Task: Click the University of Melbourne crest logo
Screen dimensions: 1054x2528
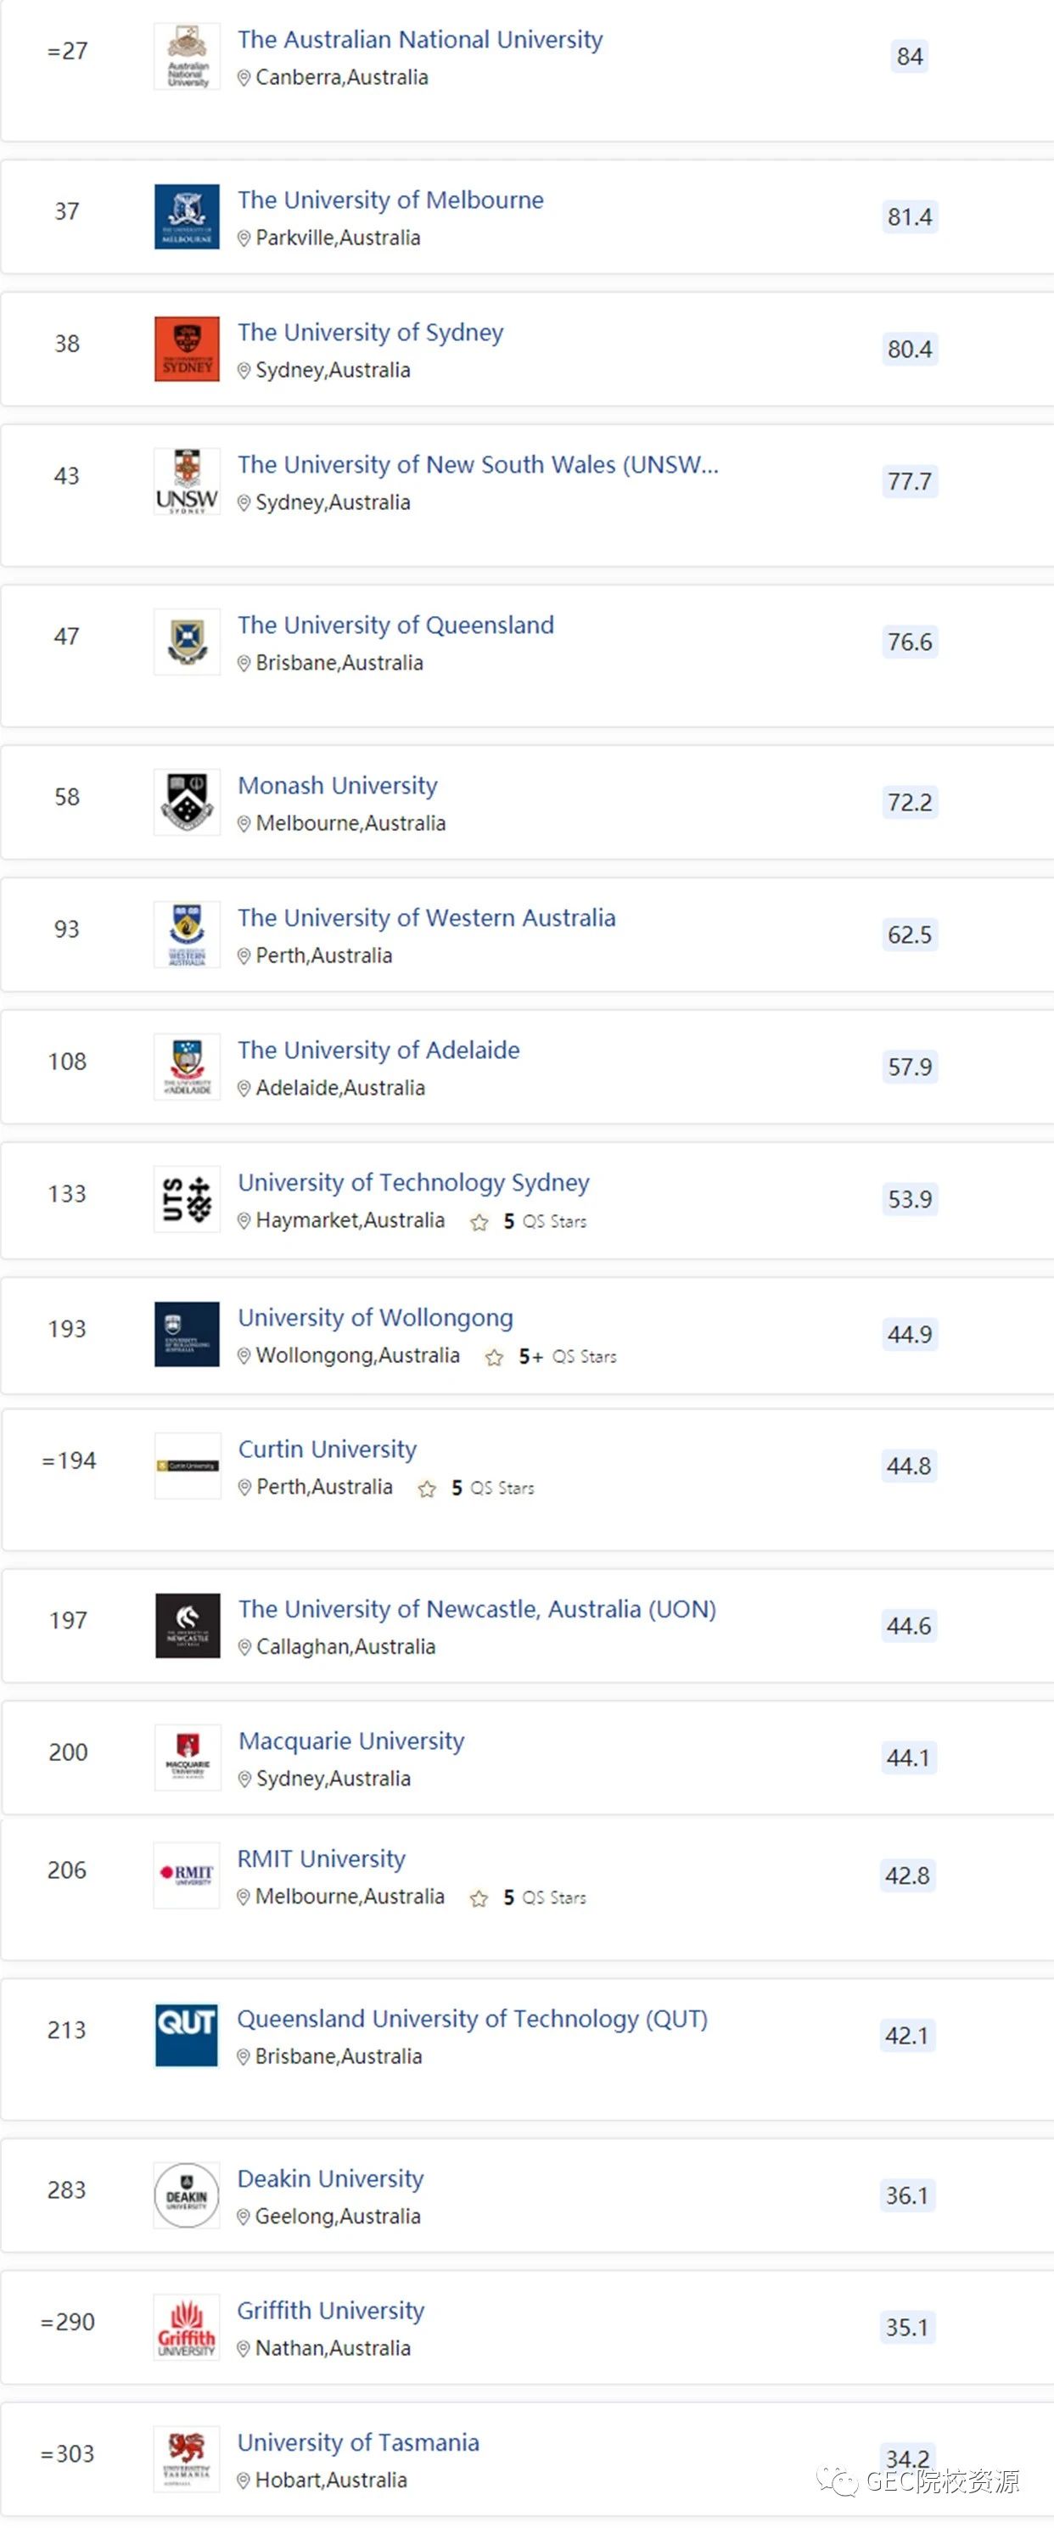Action: [x=187, y=217]
